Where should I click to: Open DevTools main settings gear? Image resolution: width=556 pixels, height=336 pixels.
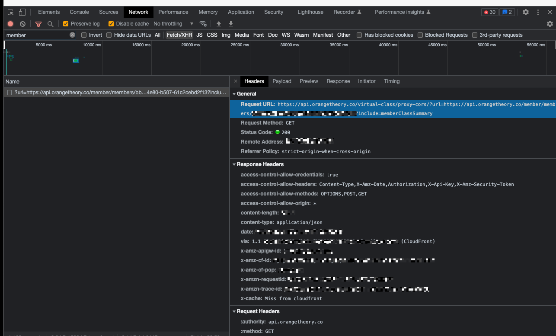click(526, 12)
